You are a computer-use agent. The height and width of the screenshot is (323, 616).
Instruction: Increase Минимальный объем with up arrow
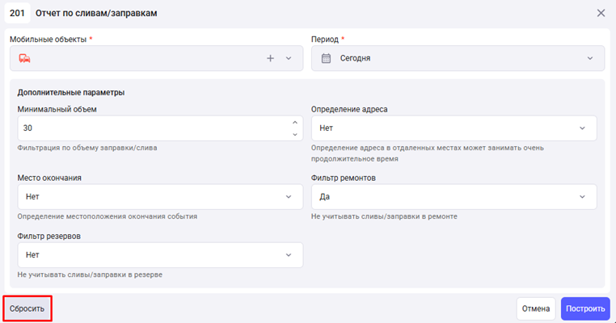coord(294,123)
